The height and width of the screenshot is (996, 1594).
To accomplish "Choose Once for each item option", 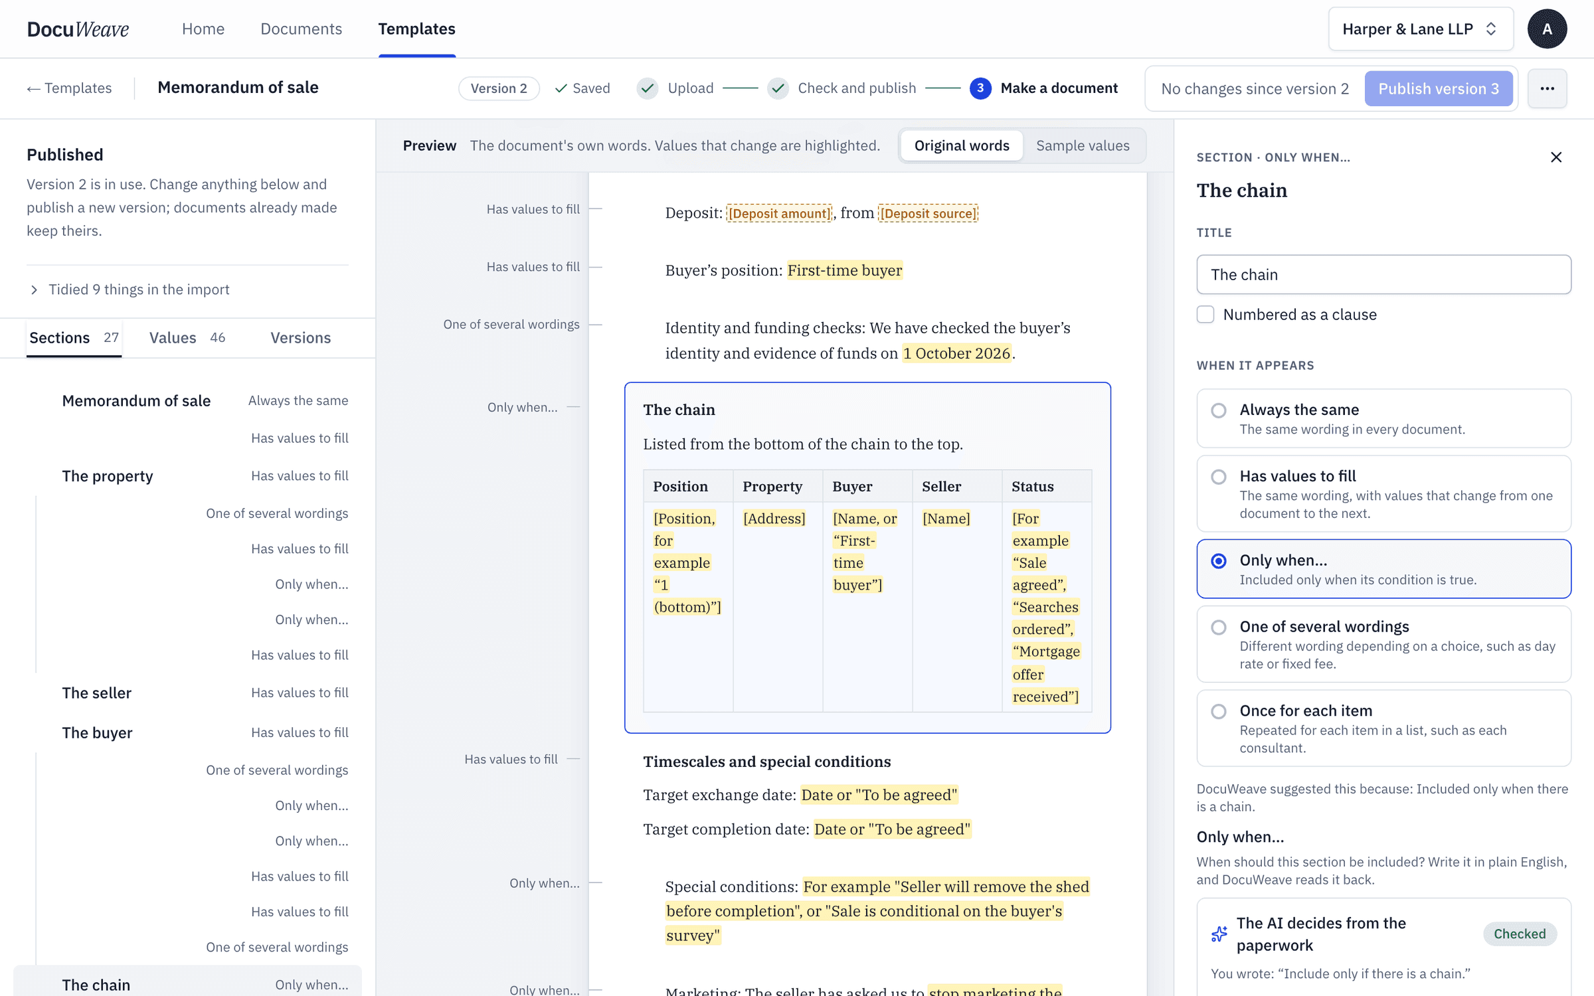I will pos(1383,728).
